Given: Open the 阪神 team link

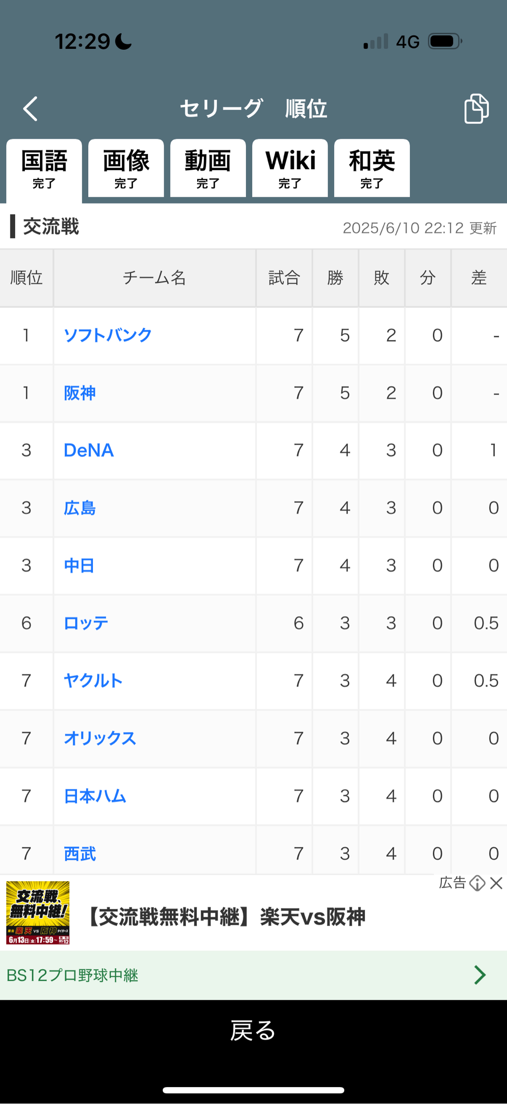Looking at the screenshot, I should (80, 393).
